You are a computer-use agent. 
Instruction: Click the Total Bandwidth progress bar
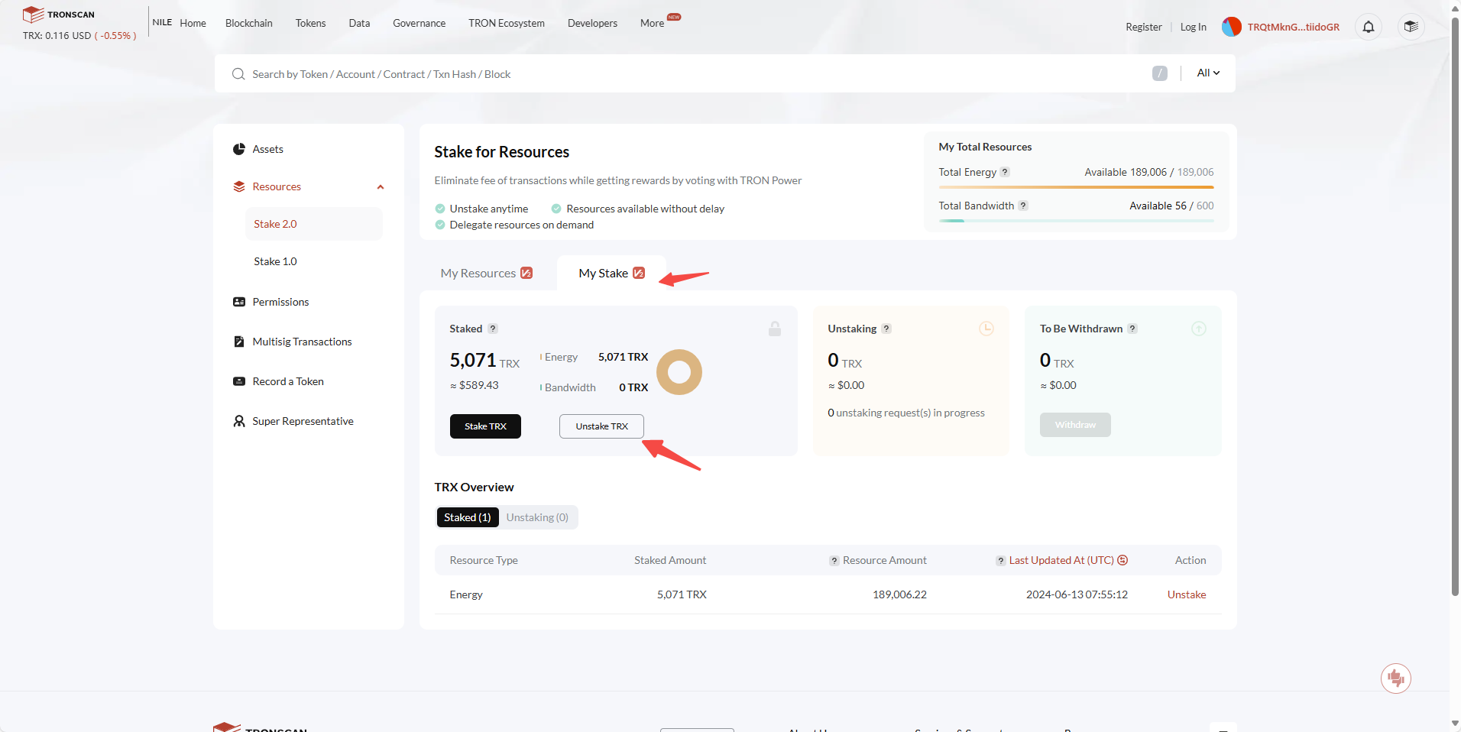1077,221
